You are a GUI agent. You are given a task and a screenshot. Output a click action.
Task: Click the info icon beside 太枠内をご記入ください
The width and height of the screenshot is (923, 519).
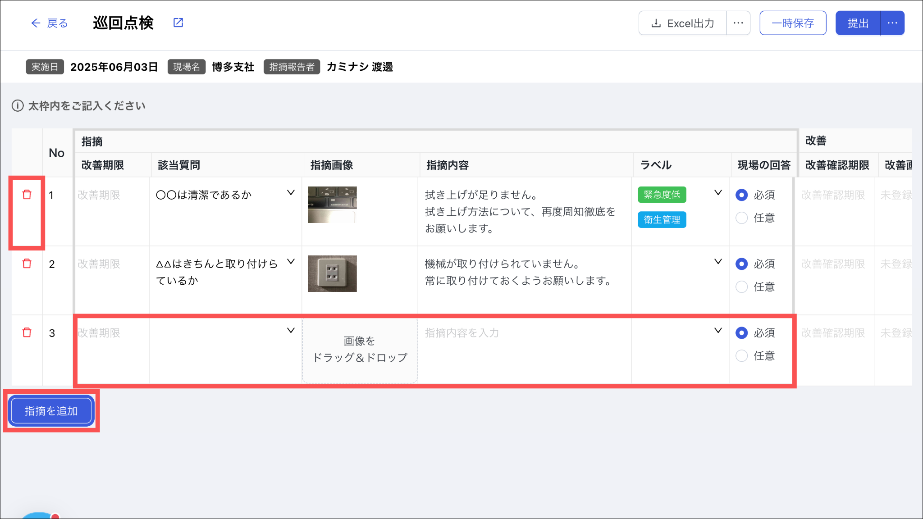click(x=18, y=106)
